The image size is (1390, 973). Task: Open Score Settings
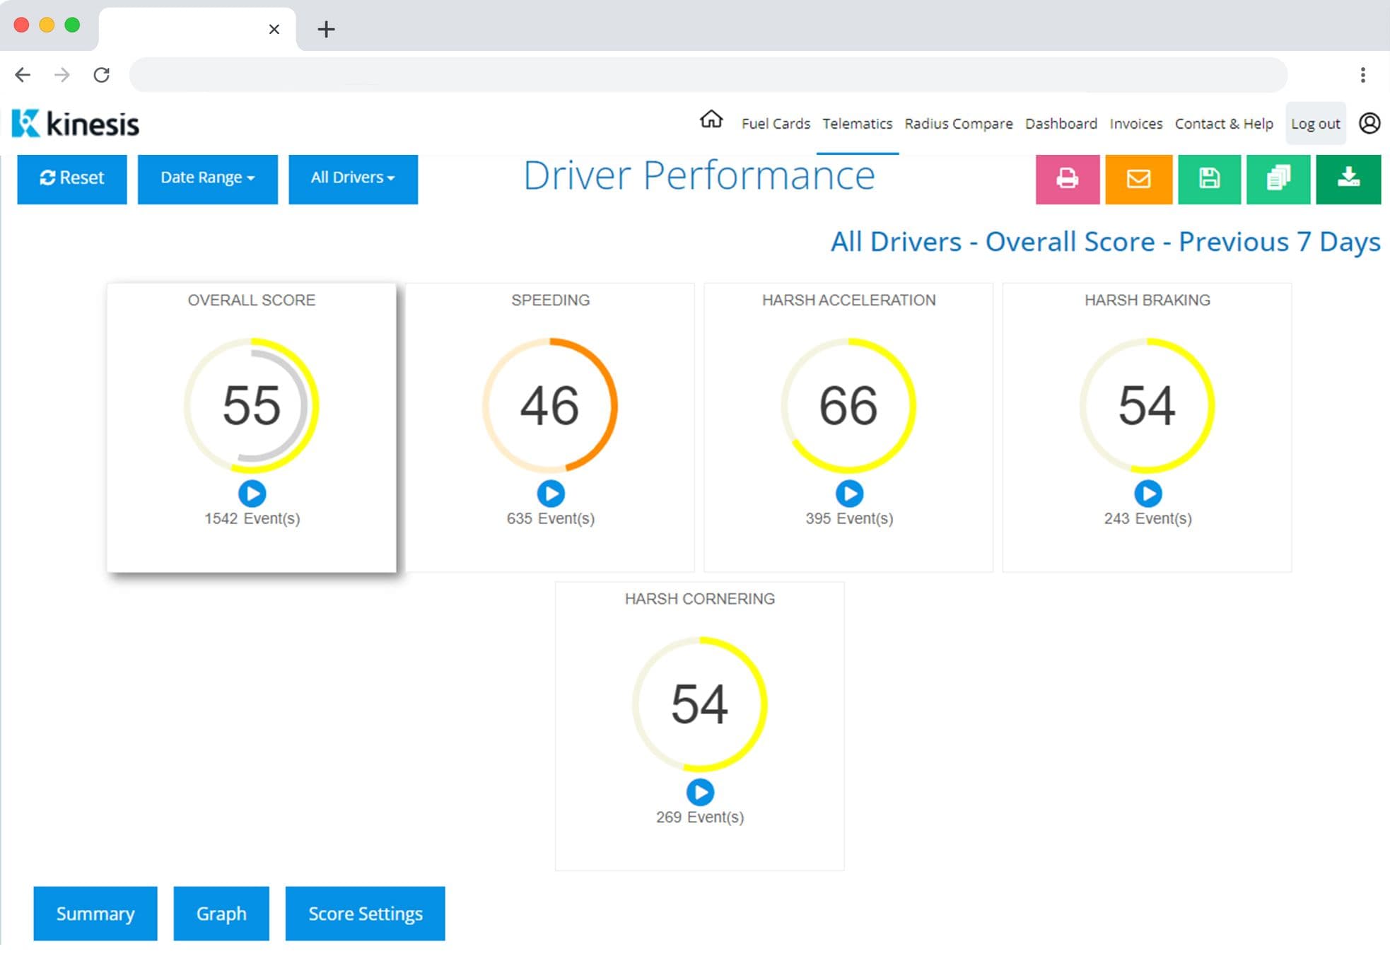[365, 914]
